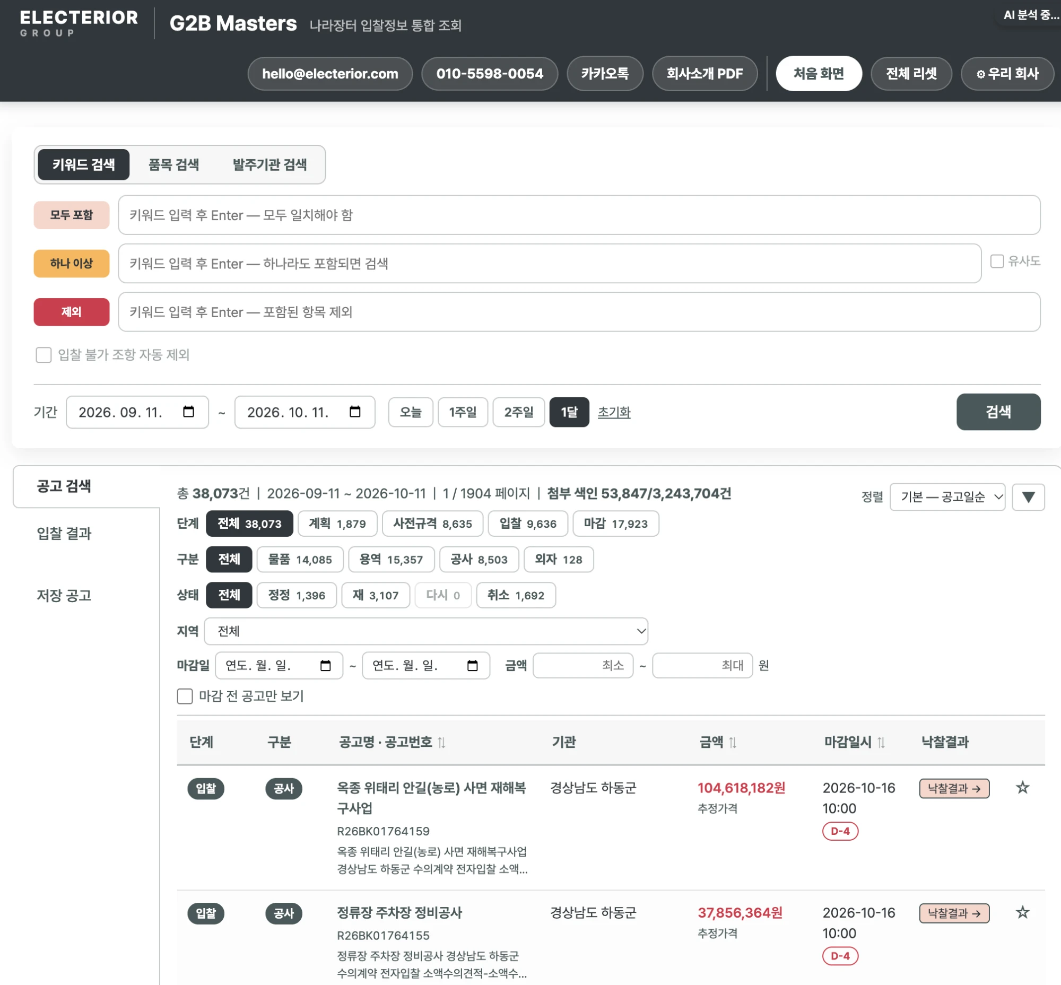Switch to 발주기관 검색 tab

coord(269,164)
